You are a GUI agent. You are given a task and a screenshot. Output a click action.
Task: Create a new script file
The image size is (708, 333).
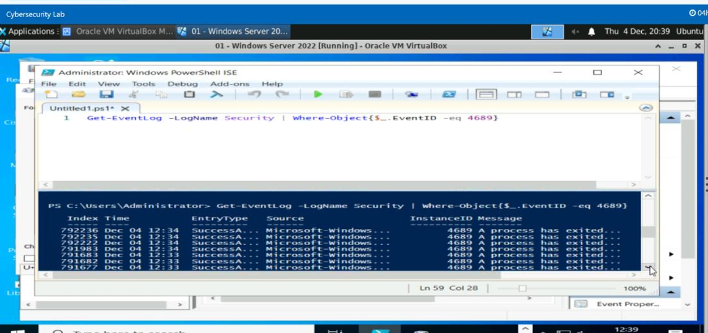tap(50, 94)
